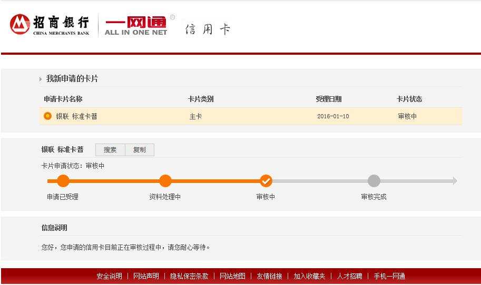Click the 资料处理中 progress step circle
Viewport: 481px width, 285px height.
(x=165, y=181)
